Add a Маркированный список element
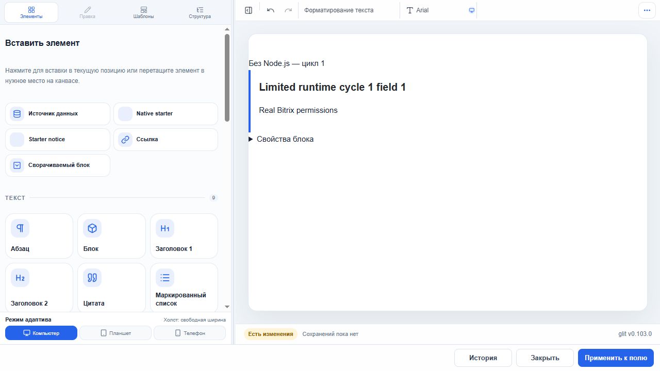660x371 pixels. [x=184, y=288]
